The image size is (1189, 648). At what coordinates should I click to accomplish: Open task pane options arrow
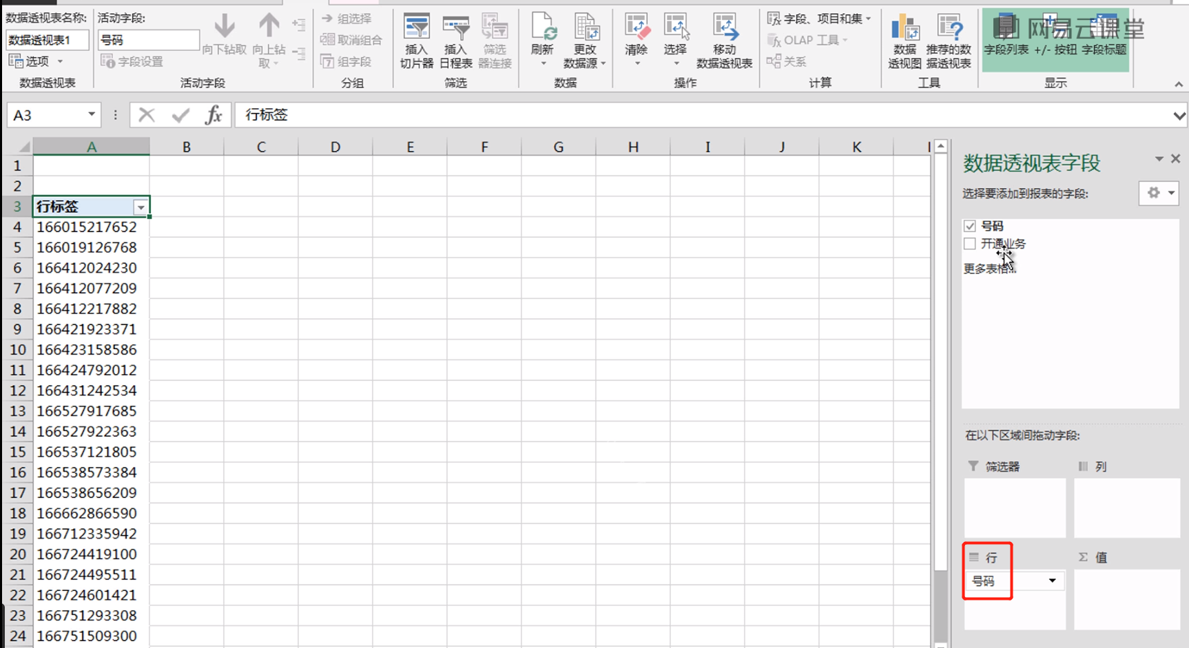(1159, 159)
